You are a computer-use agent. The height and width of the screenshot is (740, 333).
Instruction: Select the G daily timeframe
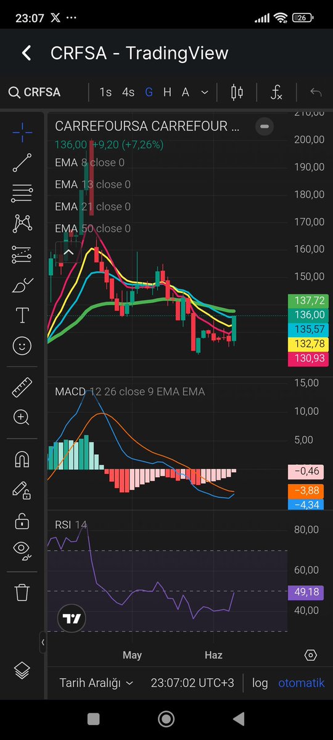[x=149, y=92]
